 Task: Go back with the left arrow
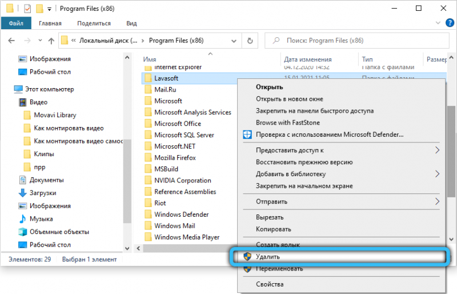tap(11, 41)
